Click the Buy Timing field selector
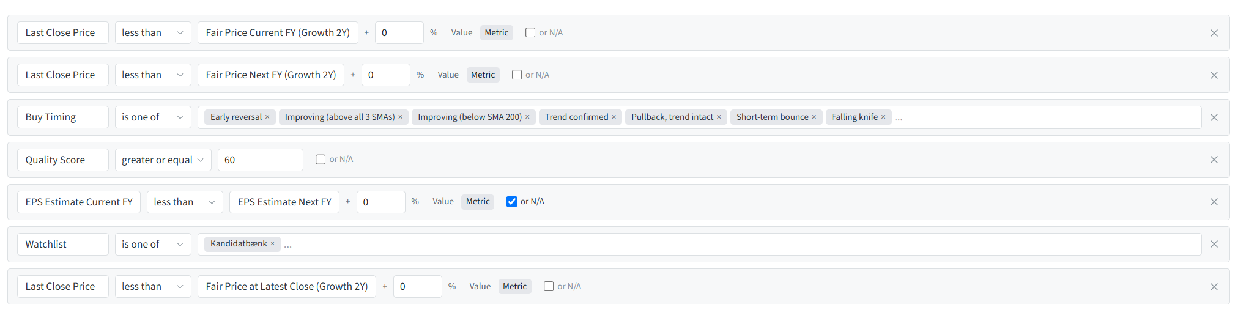 coord(63,117)
